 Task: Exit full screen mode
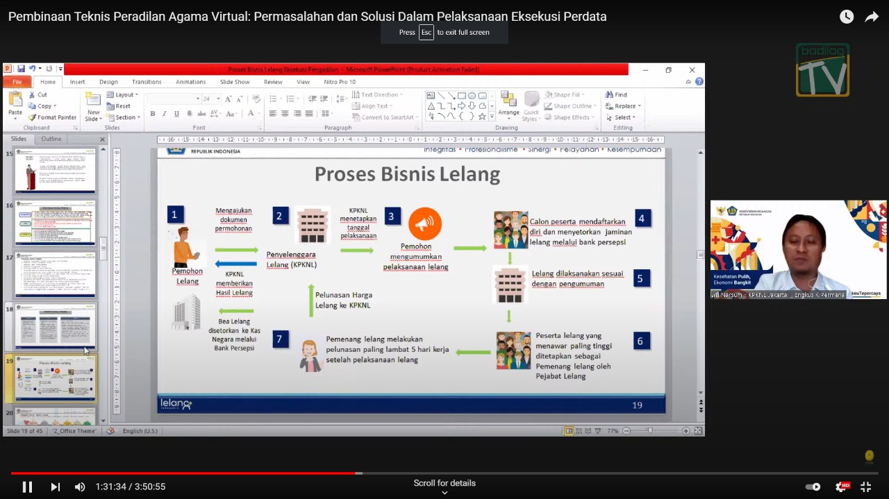[x=866, y=487]
